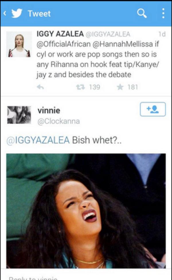The width and height of the screenshot is (172, 280).
Task: Follow vinnie with add-user button
Action: 153,109
